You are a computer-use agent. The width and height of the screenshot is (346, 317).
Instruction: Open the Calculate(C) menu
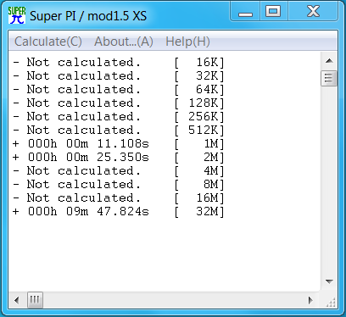click(x=48, y=42)
